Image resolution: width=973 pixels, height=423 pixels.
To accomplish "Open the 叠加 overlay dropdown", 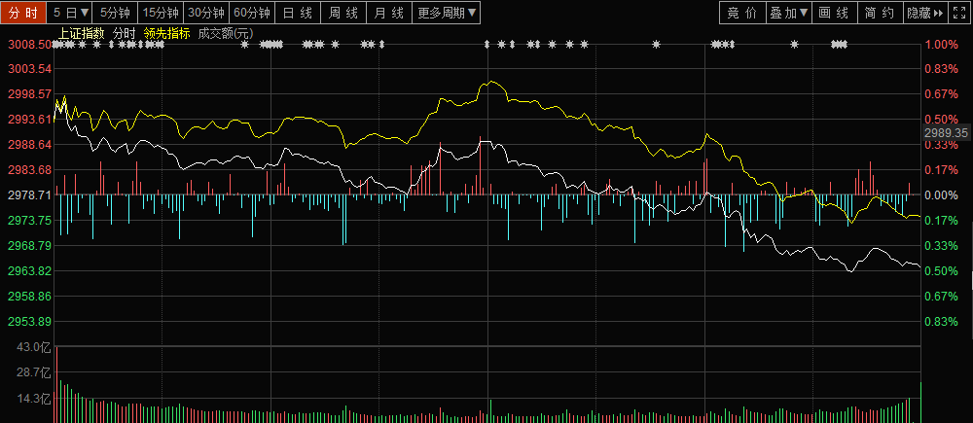I will [788, 13].
